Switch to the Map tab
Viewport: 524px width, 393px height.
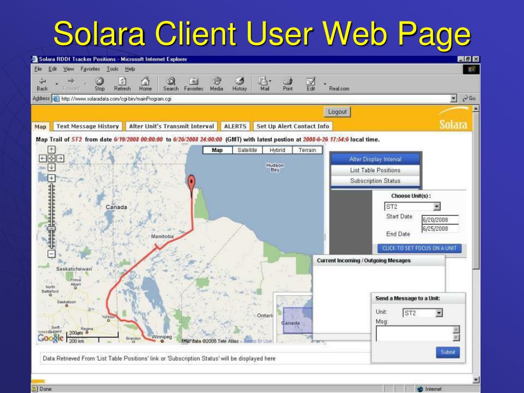click(x=40, y=127)
